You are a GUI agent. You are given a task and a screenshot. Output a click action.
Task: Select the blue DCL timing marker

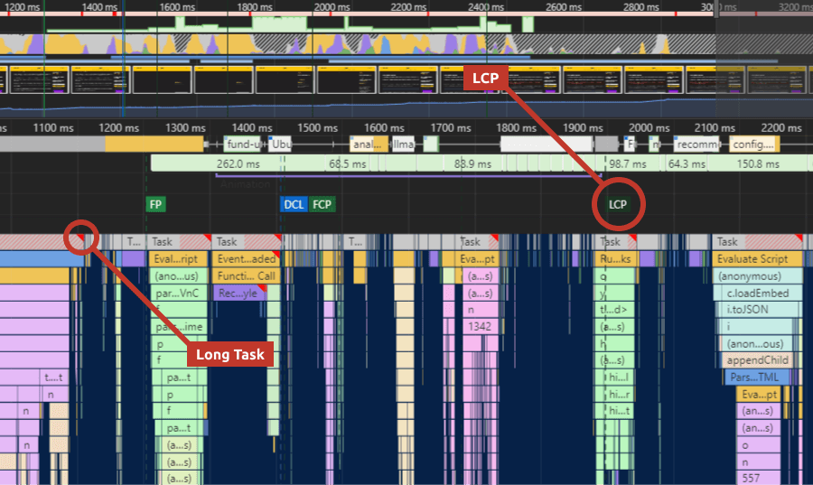[294, 204]
